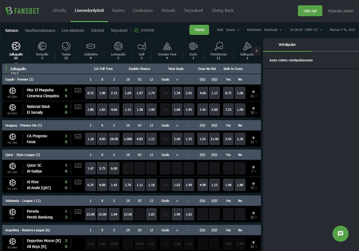Collapse the Argentina - Reserve League header
The height and width of the screenshot is (251, 359).
pyautogui.click(x=131, y=230)
